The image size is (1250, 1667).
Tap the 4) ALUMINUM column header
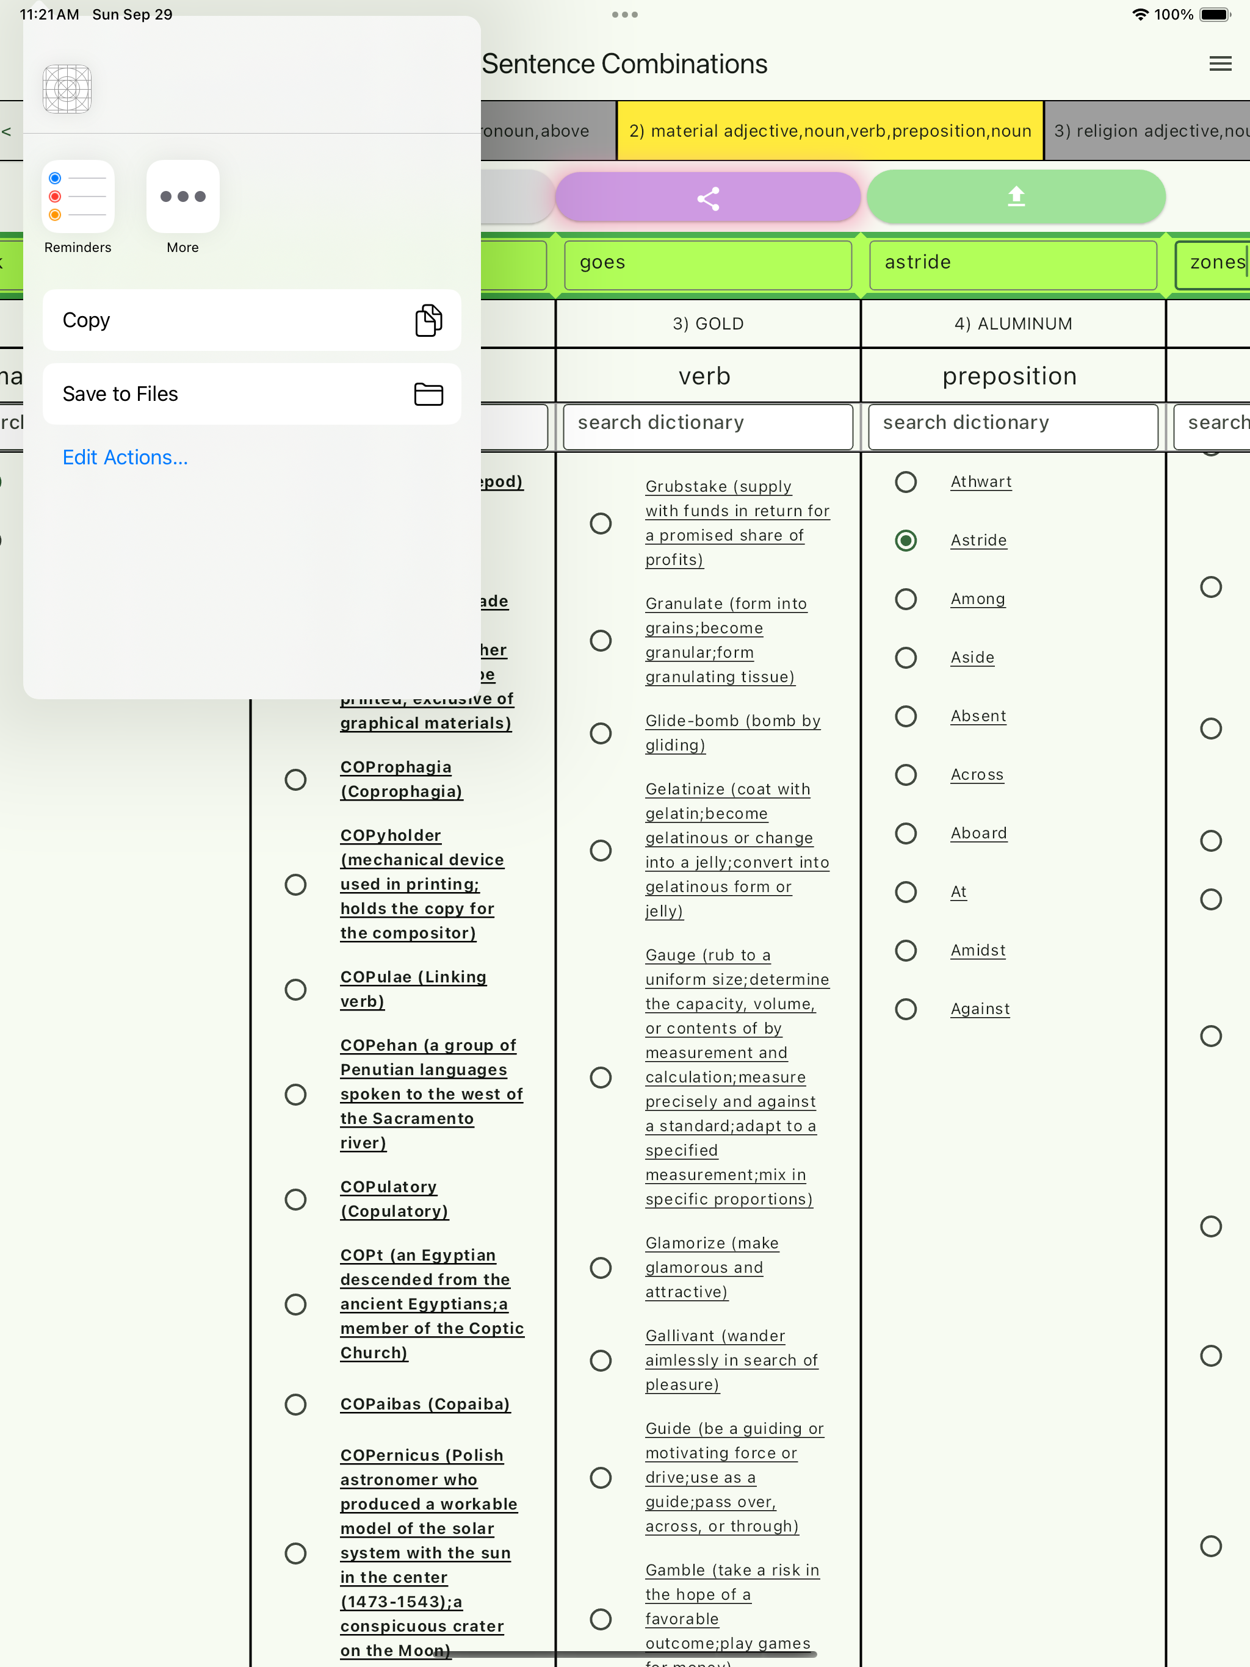(1013, 323)
